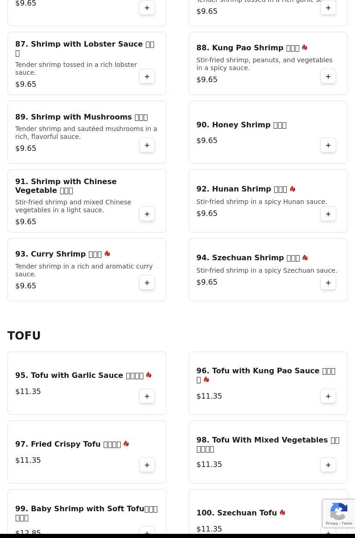Click plus button for Honey Shrimp
Screen dimensions: 355x538
tap(328, 145)
